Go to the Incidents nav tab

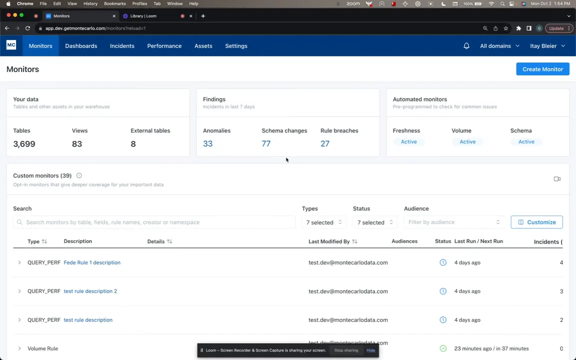coord(122,46)
